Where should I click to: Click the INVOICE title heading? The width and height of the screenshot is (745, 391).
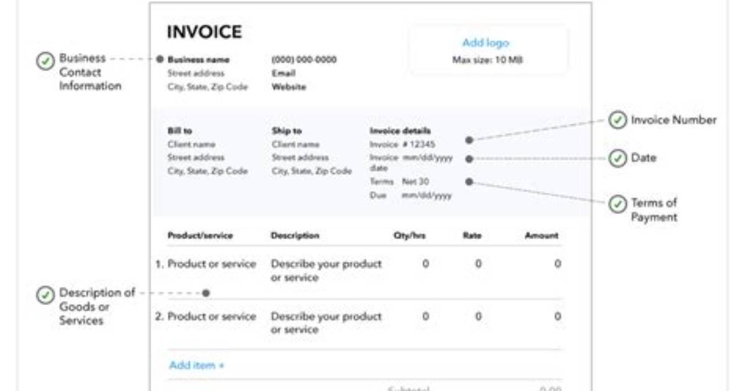click(x=204, y=32)
